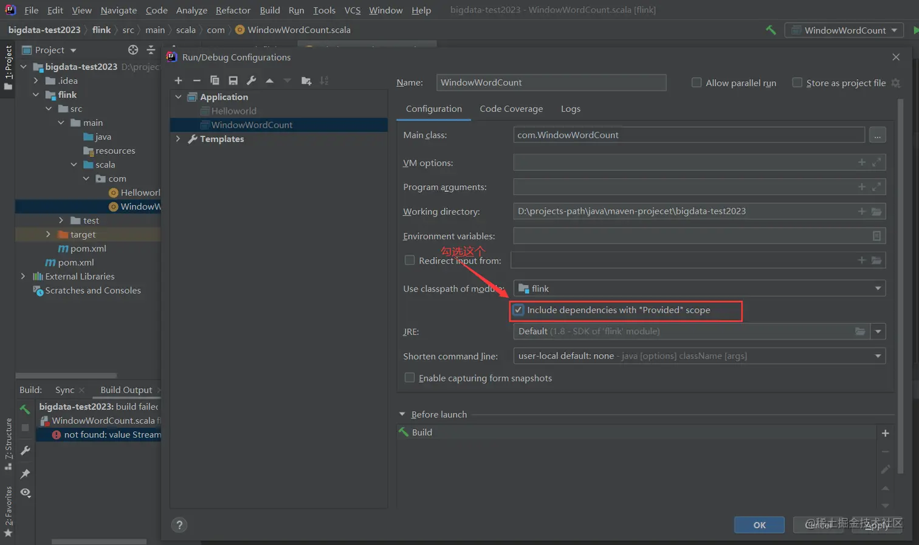919x545 pixels.
Task: Click the Sync tab in Build panel
Action: click(64, 389)
